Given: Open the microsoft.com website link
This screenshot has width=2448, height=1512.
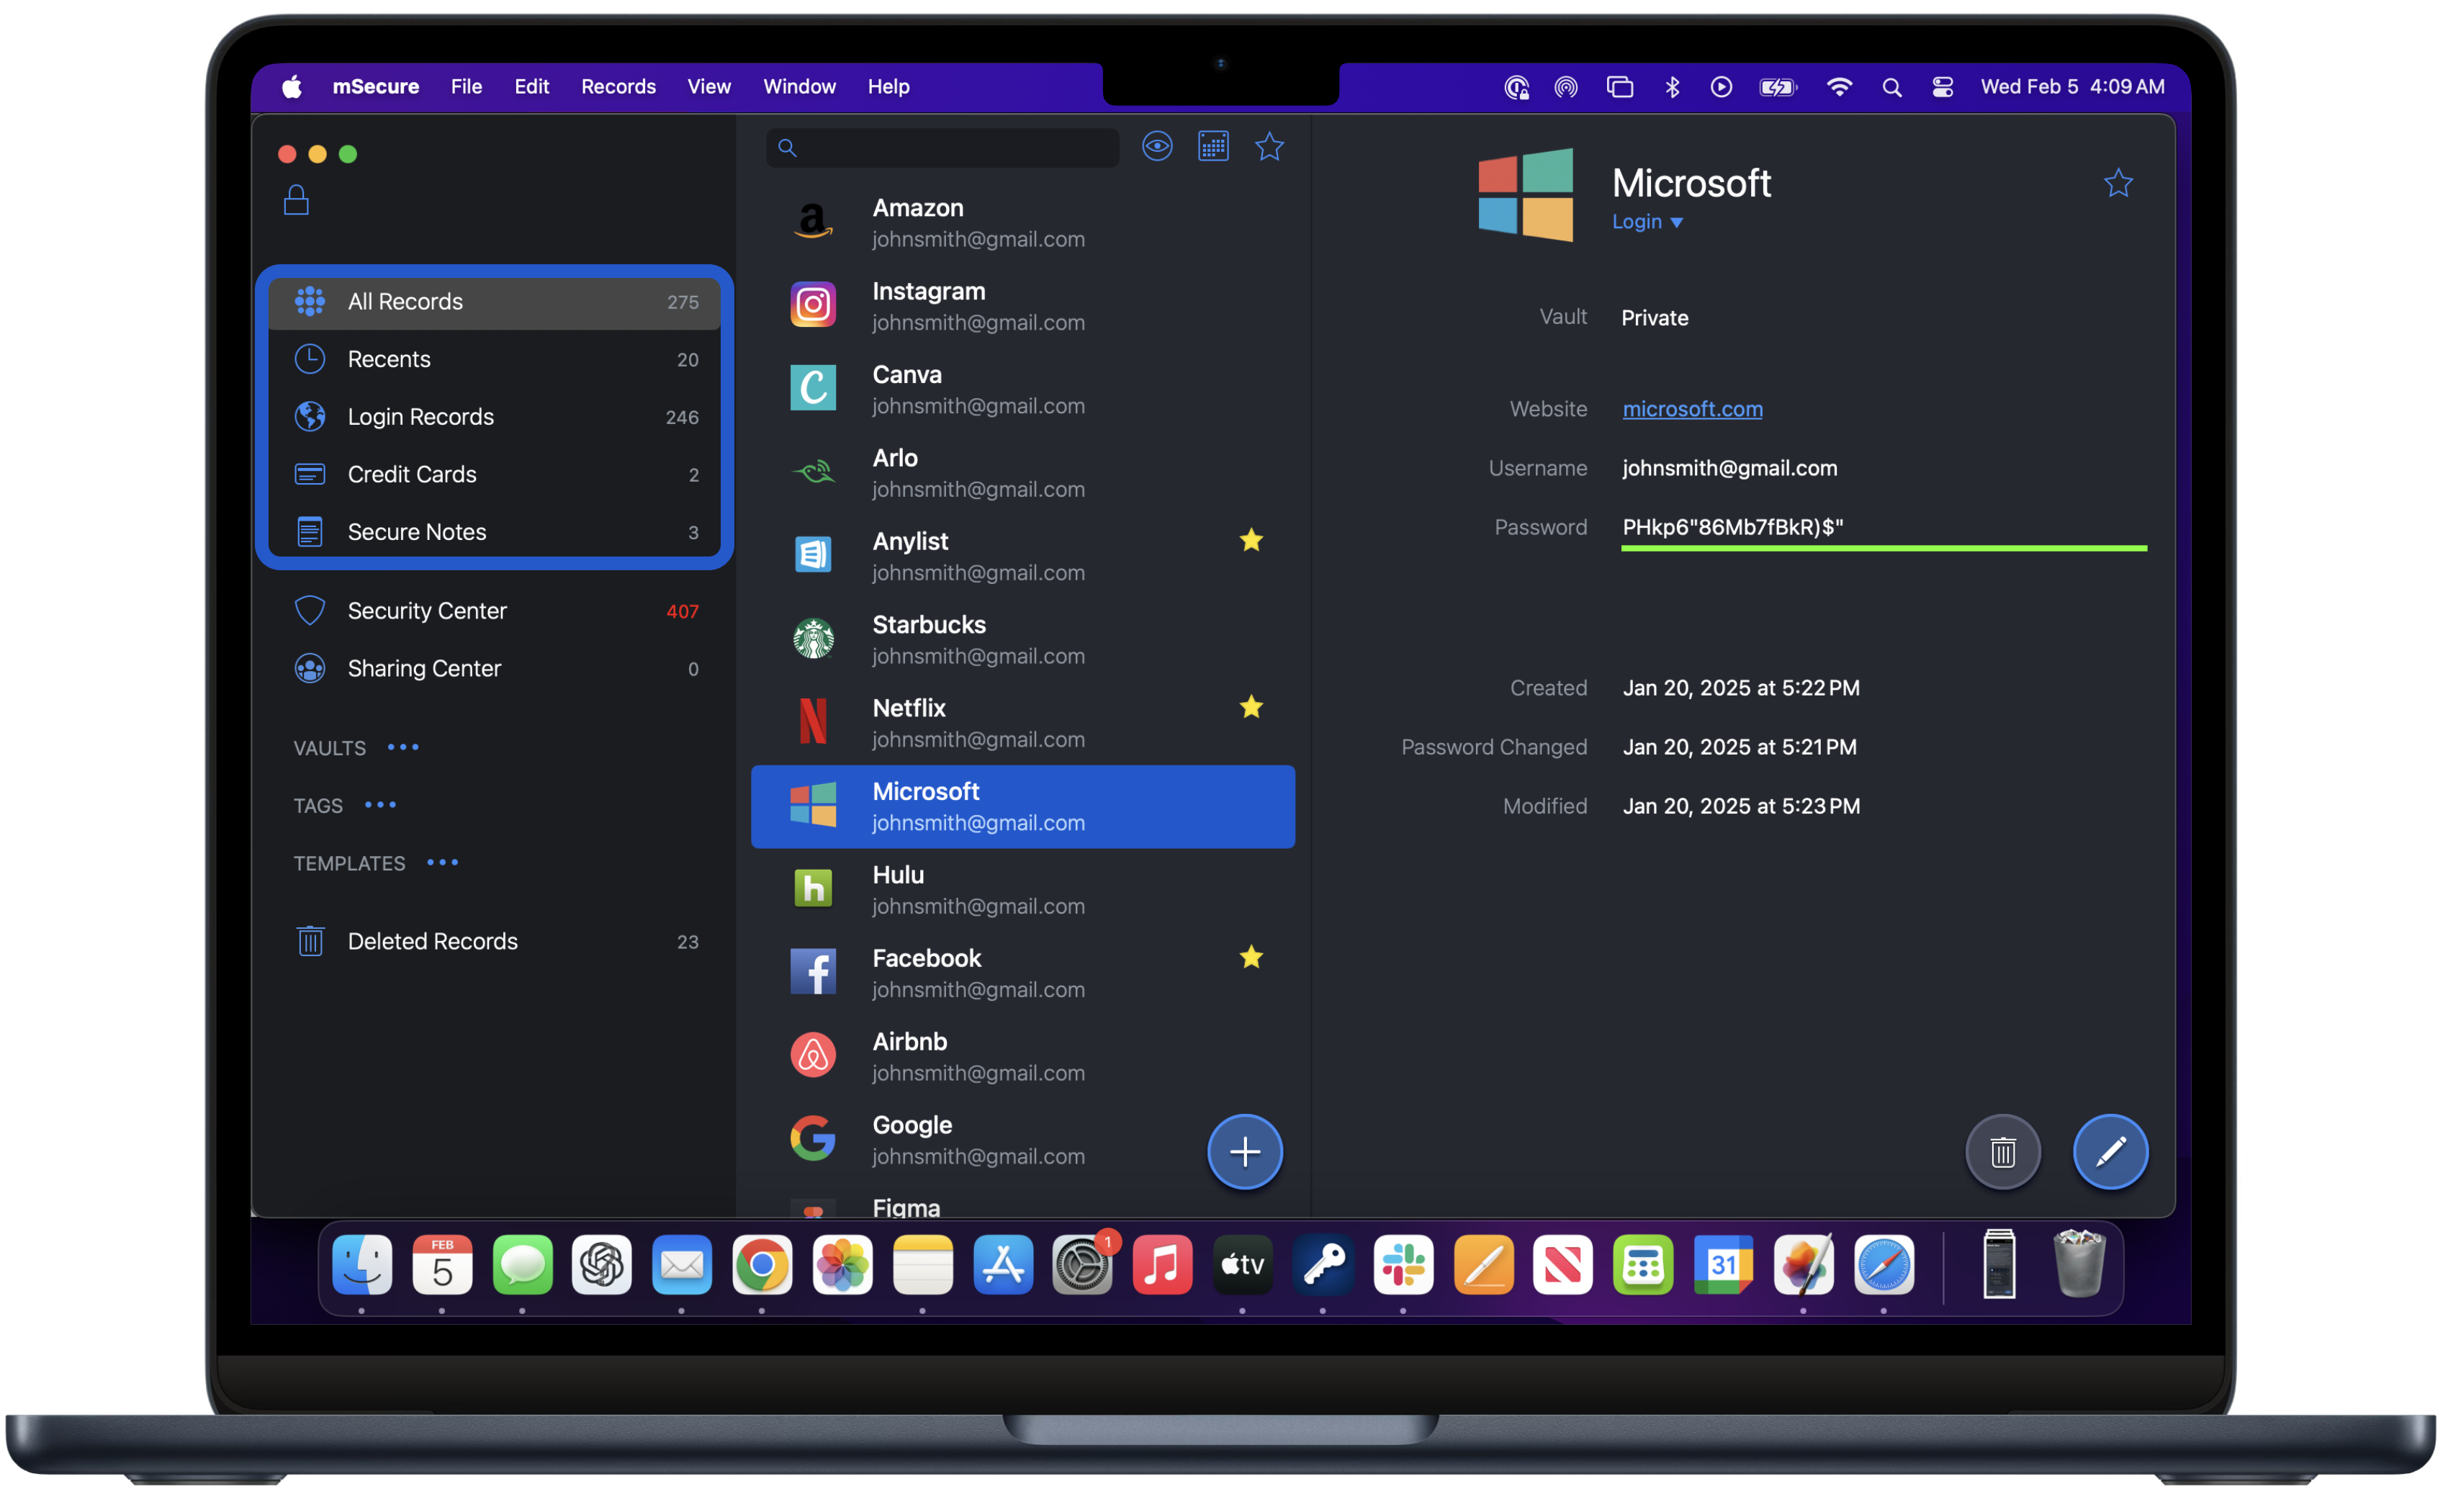Looking at the screenshot, I should 1692,409.
